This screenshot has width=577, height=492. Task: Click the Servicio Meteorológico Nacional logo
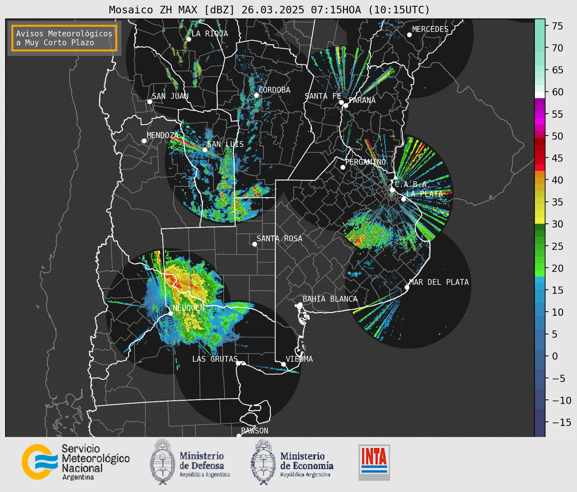click(x=76, y=462)
